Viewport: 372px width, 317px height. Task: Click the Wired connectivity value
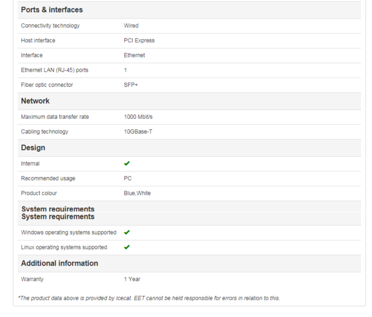coord(131,26)
